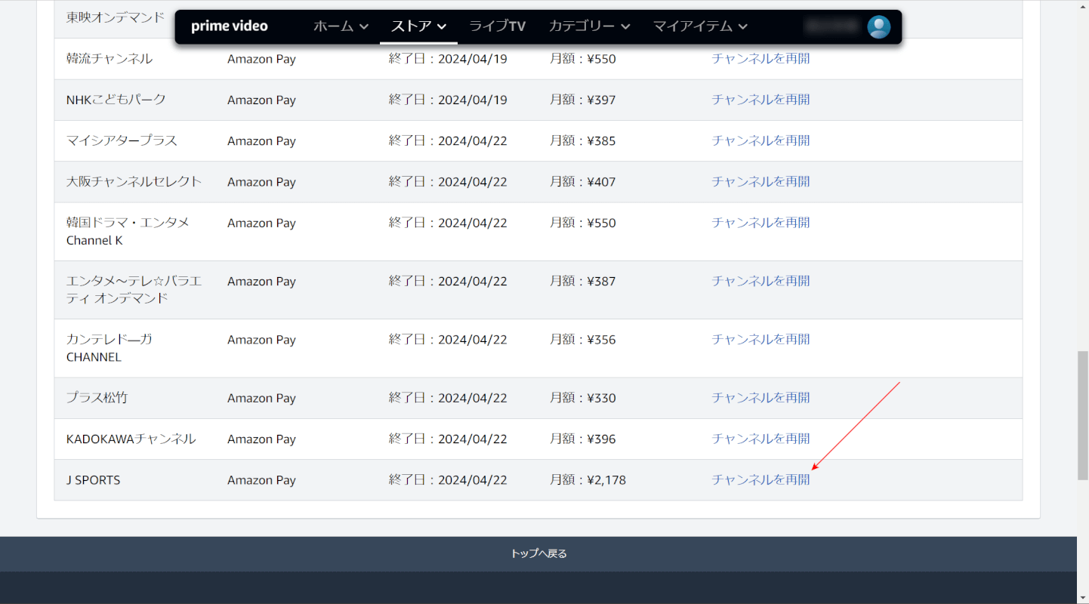Screen dimensions: 1089x604
Task: Click チャンネルを再開 for NHKこどもパーク
Action: [760, 99]
